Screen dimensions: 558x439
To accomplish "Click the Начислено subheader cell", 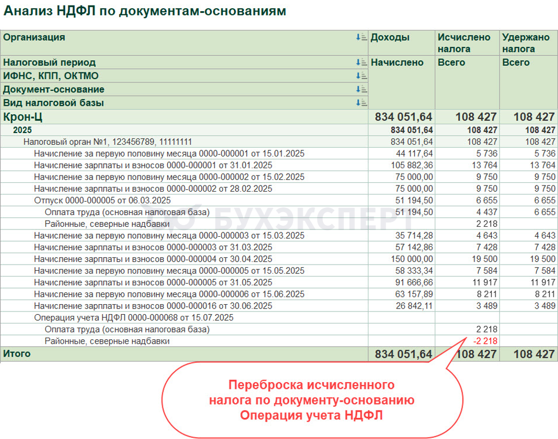I will [401, 82].
